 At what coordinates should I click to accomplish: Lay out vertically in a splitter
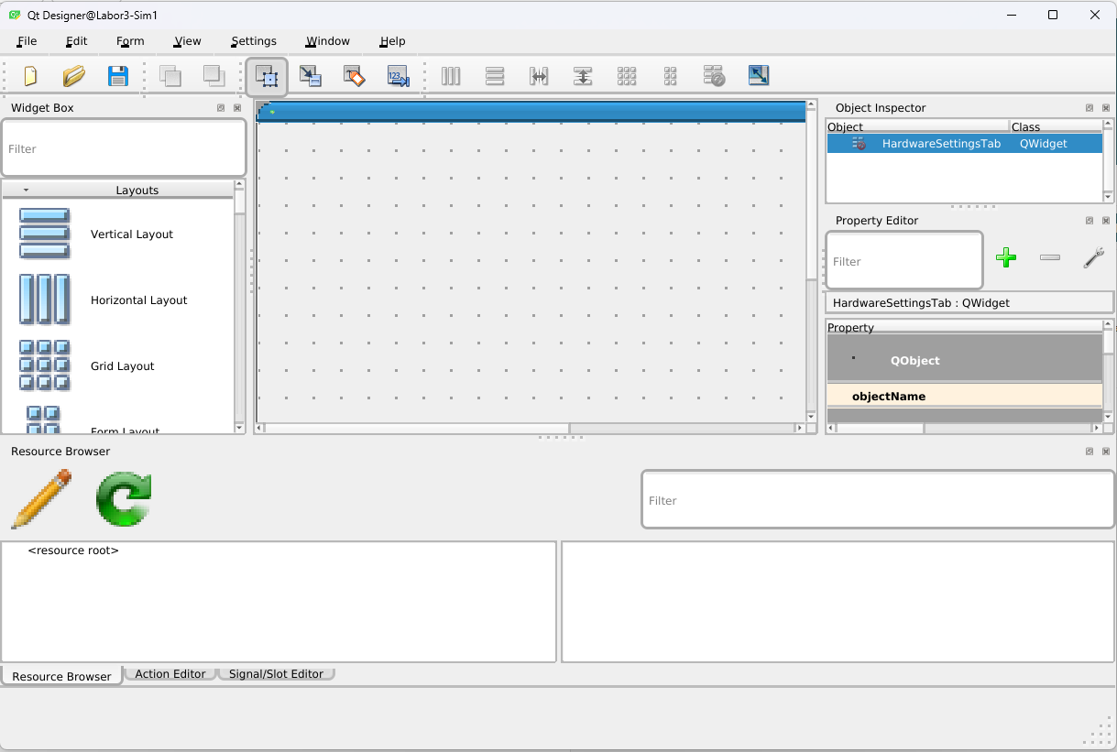[583, 76]
